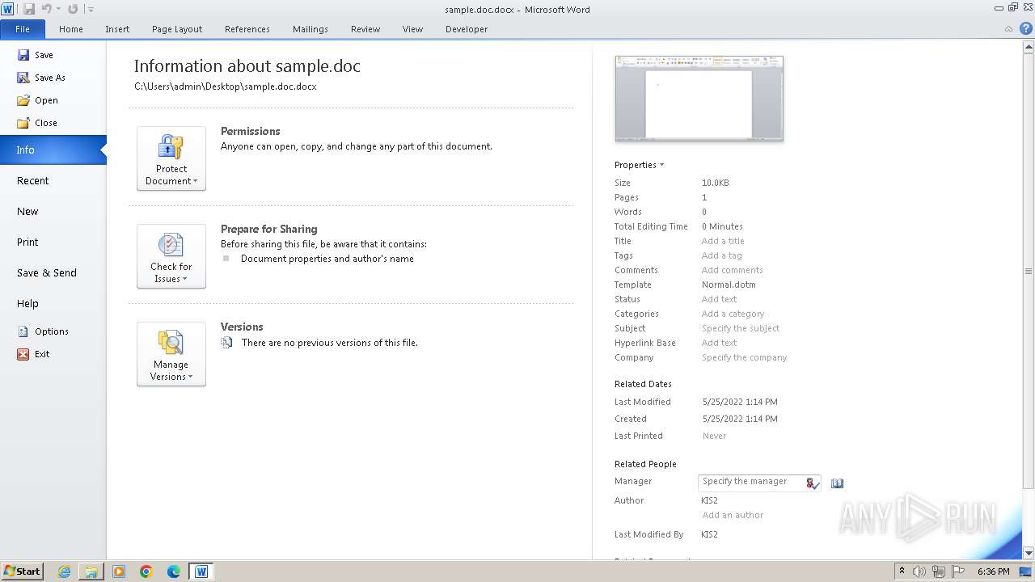Open the Windows Start menu

pyautogui.click(x=22, y=571)
